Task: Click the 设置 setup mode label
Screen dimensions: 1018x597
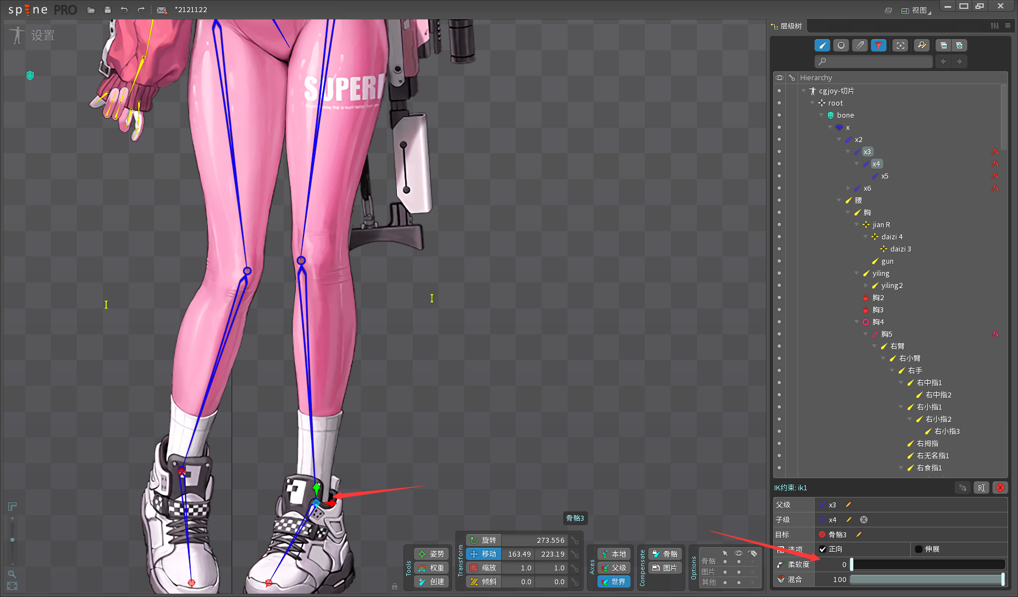Action: (43, 35)
